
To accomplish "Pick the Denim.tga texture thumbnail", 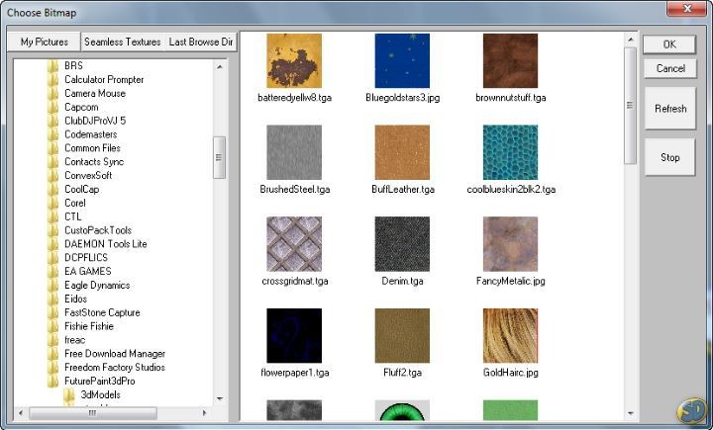I will point(402,244).
